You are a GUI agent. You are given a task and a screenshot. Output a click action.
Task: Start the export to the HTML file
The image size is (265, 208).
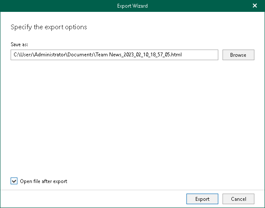202,199
